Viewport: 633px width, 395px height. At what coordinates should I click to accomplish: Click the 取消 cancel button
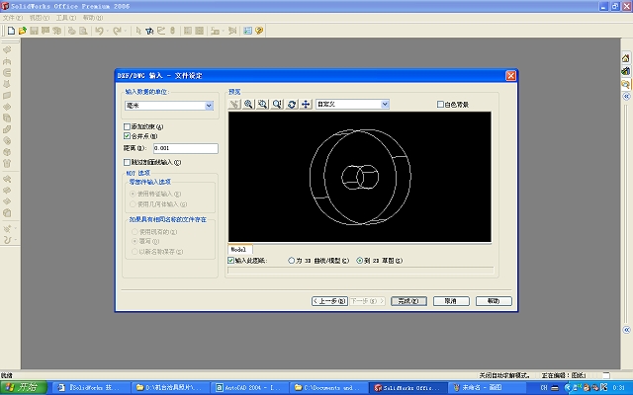point(451,301)
